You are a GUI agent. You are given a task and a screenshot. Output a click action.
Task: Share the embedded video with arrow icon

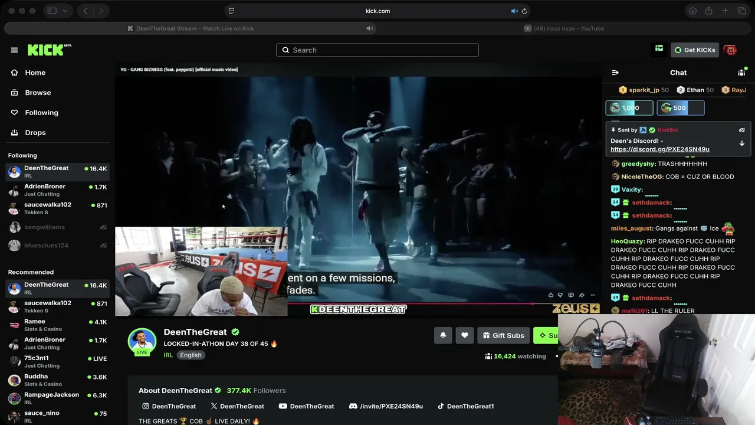[x=582, y=295]
